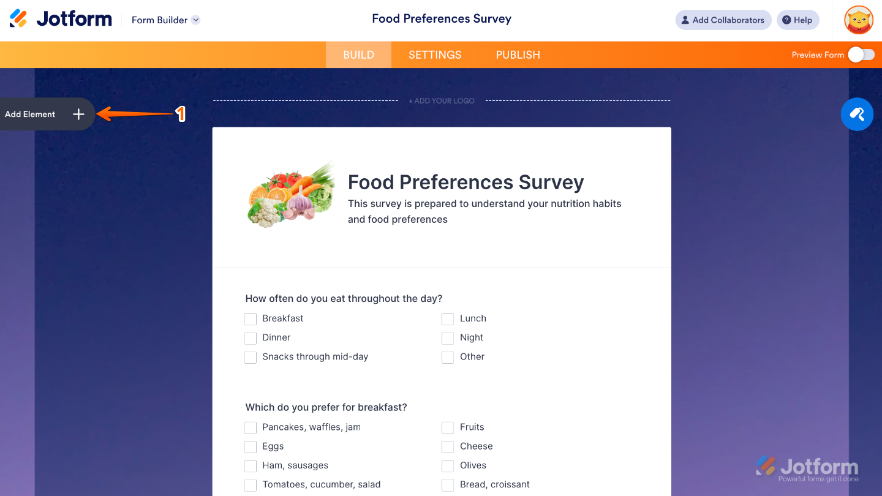Open the user avatar profile menu
Screen dimensions: 882x496
coord(858,20)
